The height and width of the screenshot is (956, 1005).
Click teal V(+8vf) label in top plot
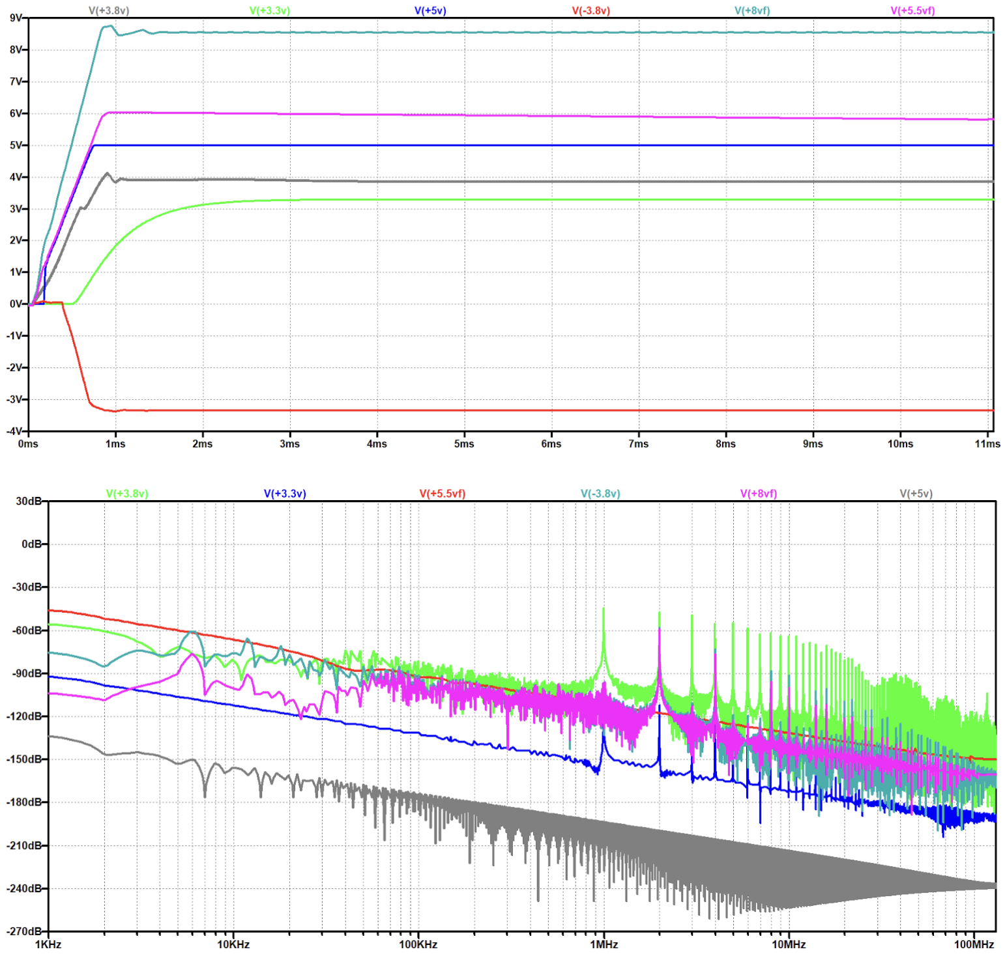[751, 10]
